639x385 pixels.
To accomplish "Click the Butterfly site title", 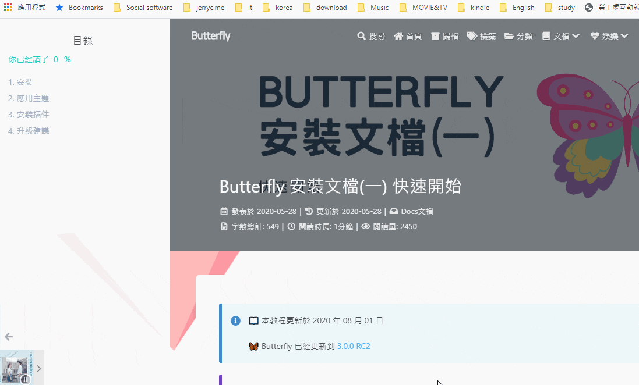I will point(210,36).
